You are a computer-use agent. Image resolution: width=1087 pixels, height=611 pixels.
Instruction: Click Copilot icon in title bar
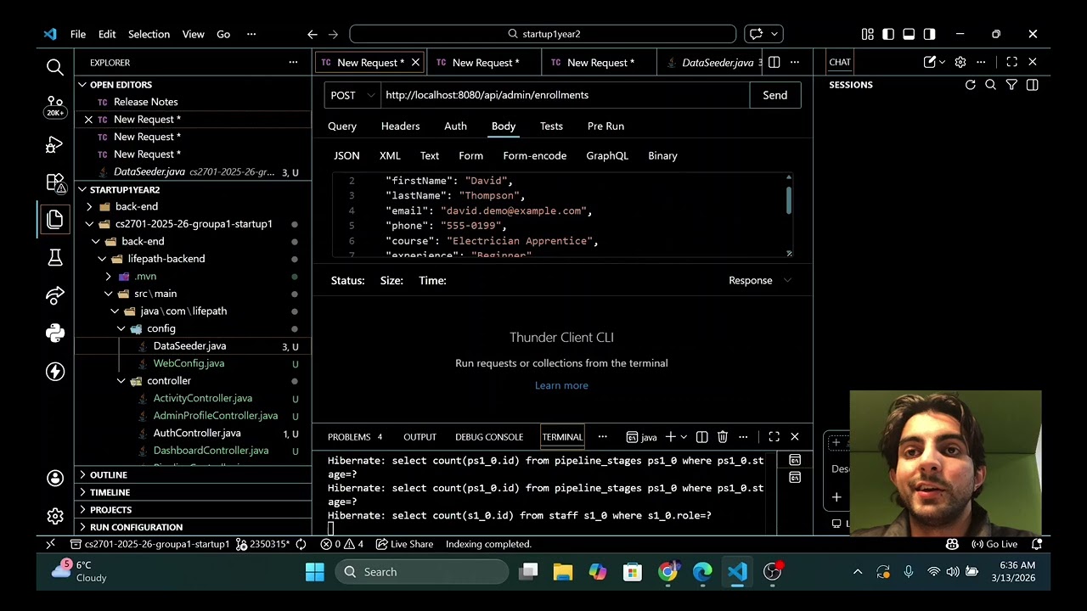pos(756,34)
